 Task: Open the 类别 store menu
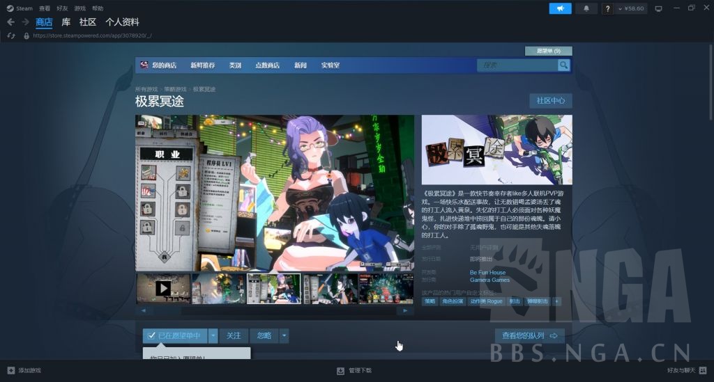point(235,65)
